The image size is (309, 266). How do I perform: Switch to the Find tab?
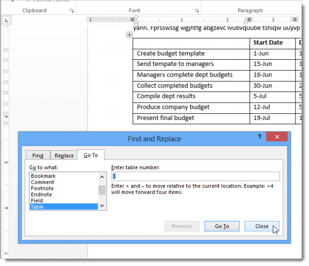pos(38,156)
